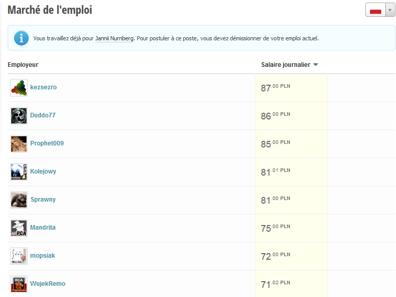Click the Employeur column header

tap(23, 65)
